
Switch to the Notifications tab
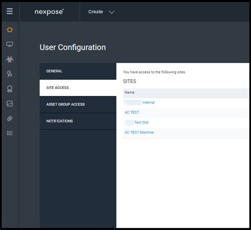[78, 121]
